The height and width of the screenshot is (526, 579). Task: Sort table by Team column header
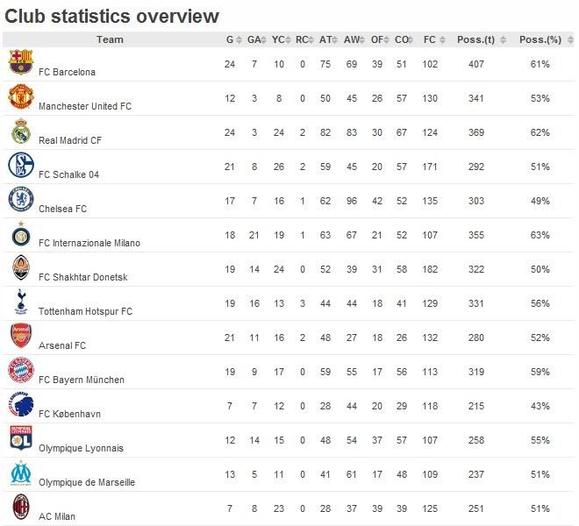click(110, 39)
